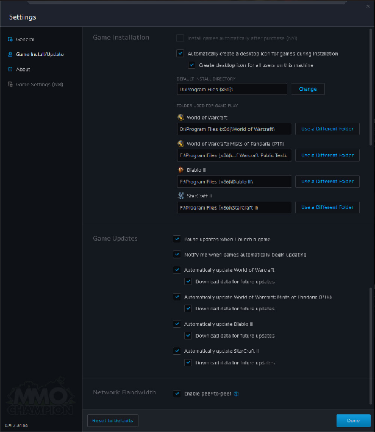Open the General settings tab

25,39
